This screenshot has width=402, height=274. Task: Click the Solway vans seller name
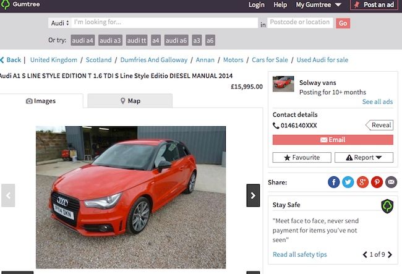[318, 83]
